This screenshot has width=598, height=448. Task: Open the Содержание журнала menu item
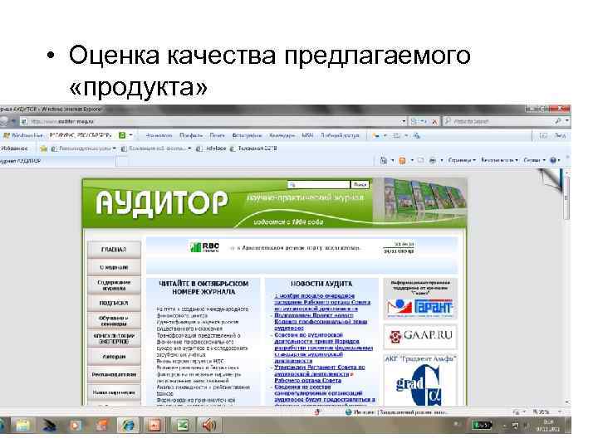(114, 285)
